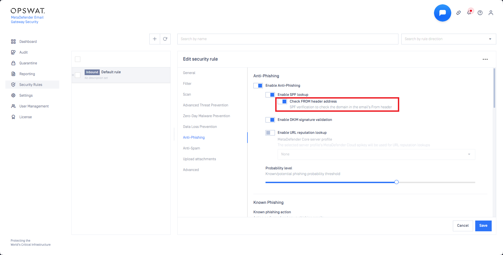The width and height of the screenshot is (503, 255).
Task: Click the Probability level slider handle
Action: tap(397, 182)
